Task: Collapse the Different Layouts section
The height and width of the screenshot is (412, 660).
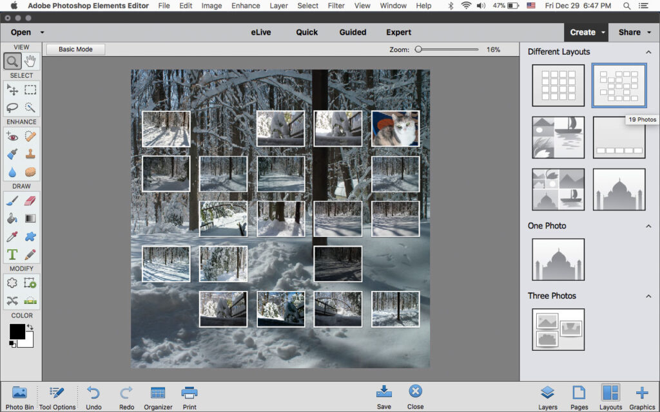Action: (x=648, y=51)
